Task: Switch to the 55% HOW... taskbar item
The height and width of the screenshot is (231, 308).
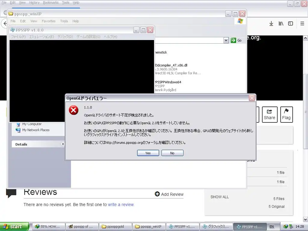Action: [48, 226]
